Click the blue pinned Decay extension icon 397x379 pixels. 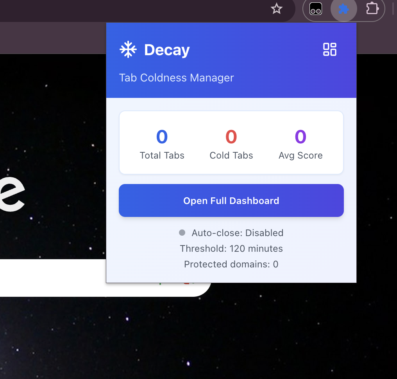(x=344, y=9)
